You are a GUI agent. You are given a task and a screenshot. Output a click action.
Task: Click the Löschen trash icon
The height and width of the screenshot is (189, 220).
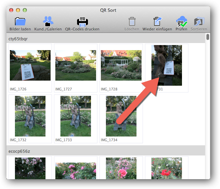click(132, 21)
